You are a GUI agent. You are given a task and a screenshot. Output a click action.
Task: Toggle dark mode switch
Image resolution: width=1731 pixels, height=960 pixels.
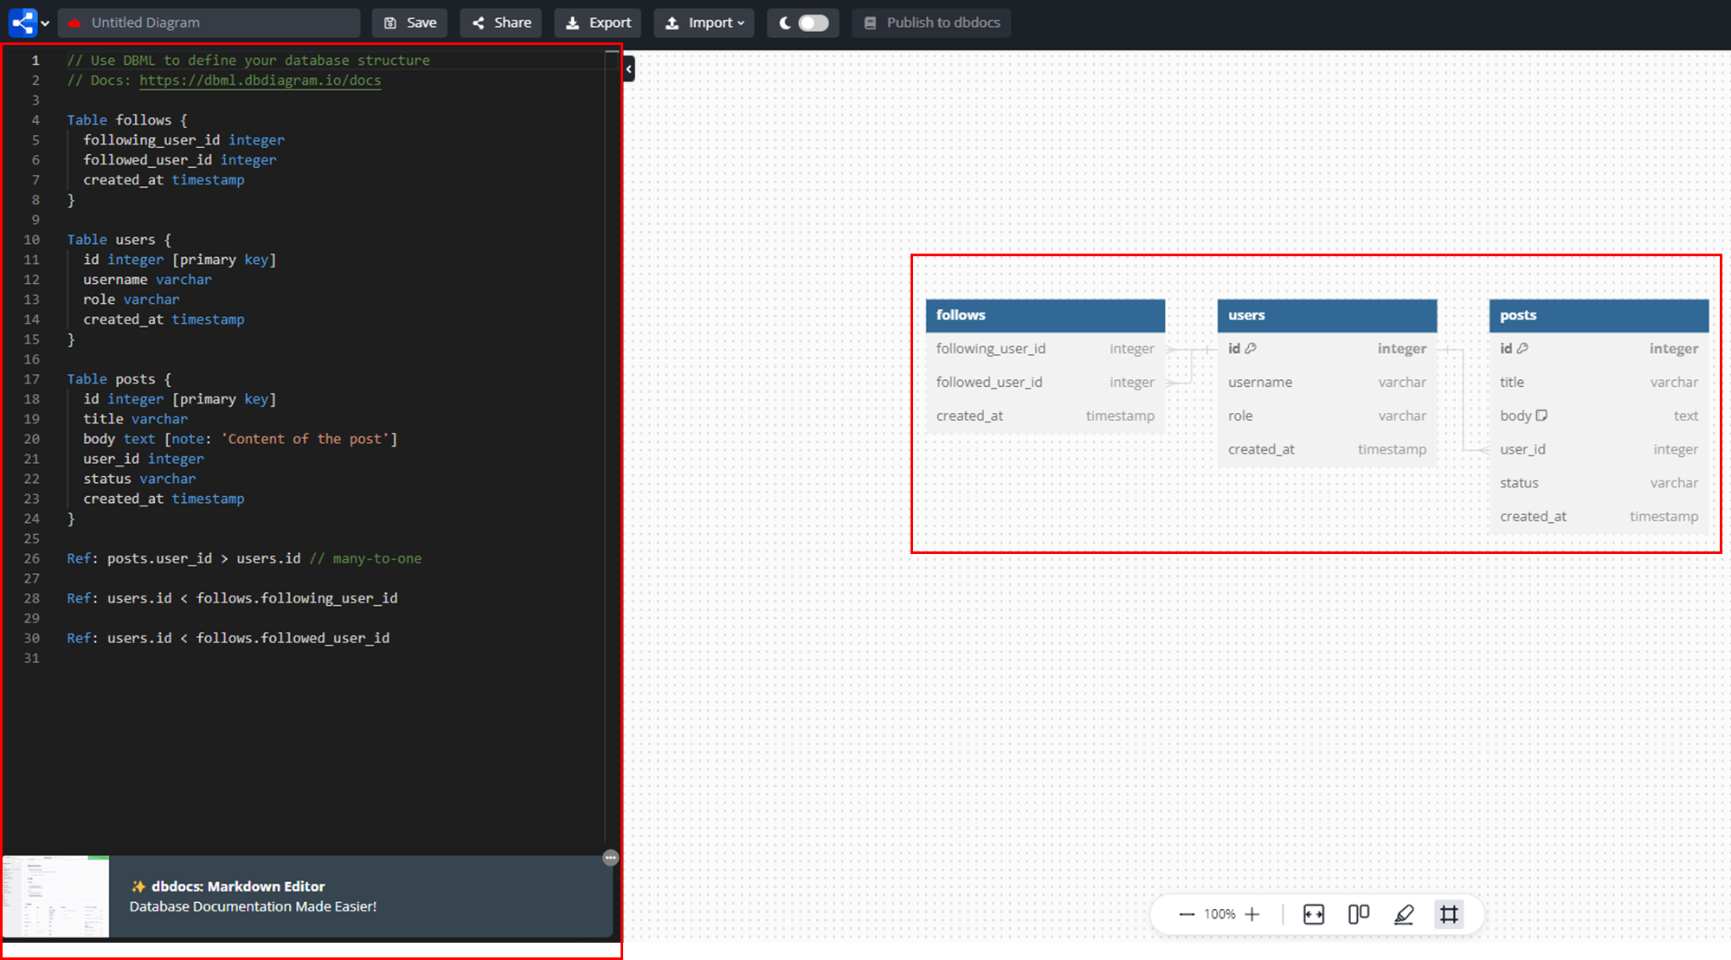[812, 23]
